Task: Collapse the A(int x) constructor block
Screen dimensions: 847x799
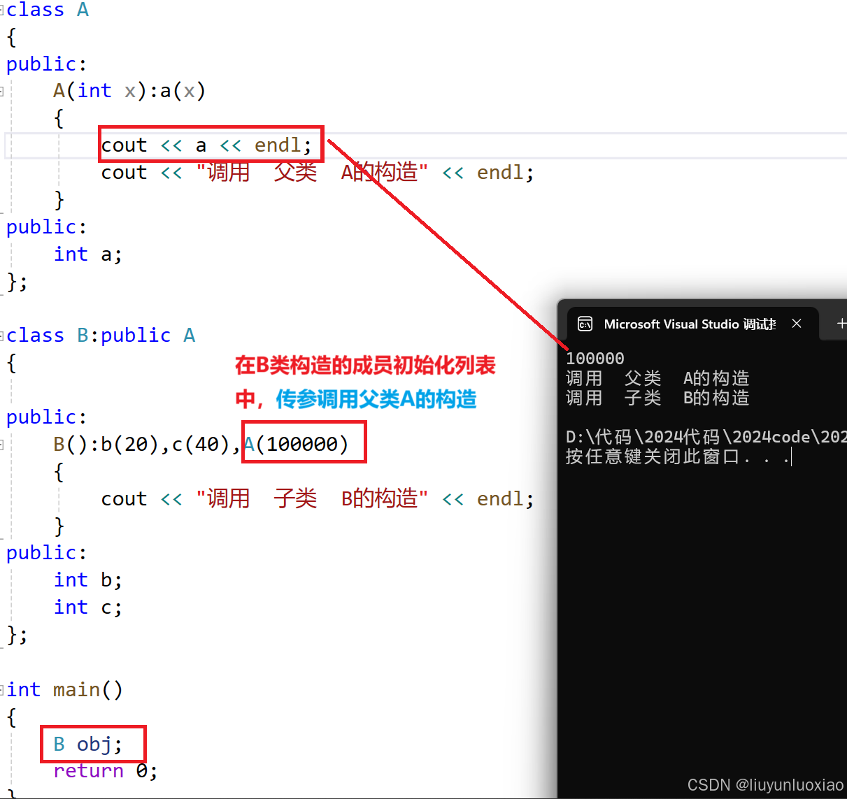Action: pos(3,91)
